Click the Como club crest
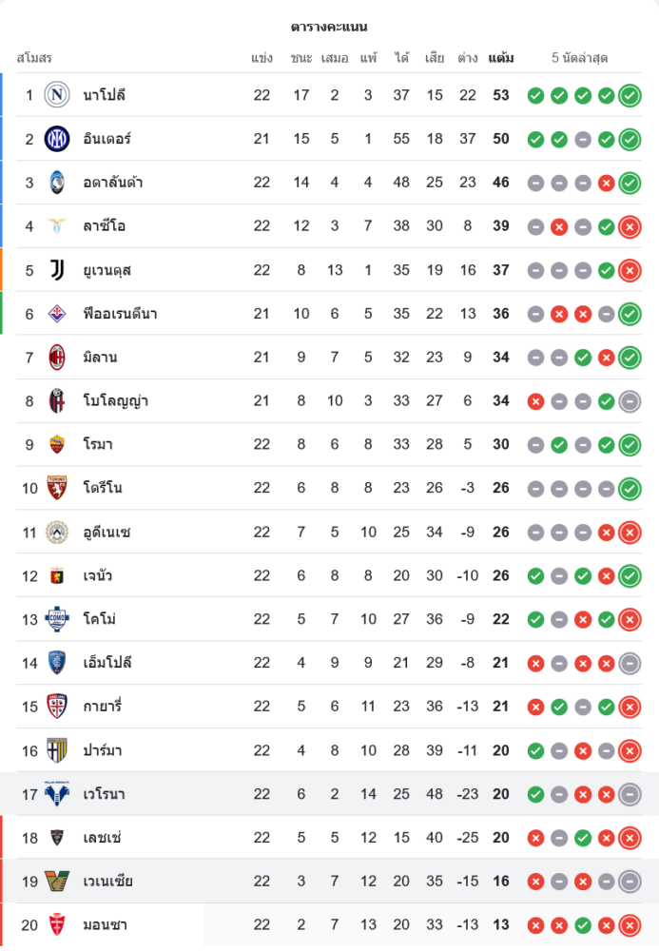 point(57,619)
